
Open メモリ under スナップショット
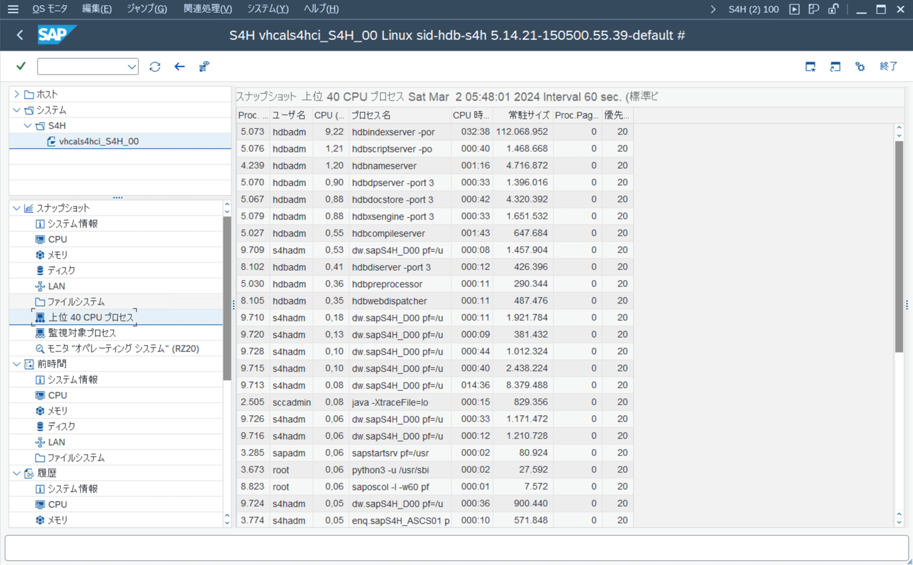(57, 255)
